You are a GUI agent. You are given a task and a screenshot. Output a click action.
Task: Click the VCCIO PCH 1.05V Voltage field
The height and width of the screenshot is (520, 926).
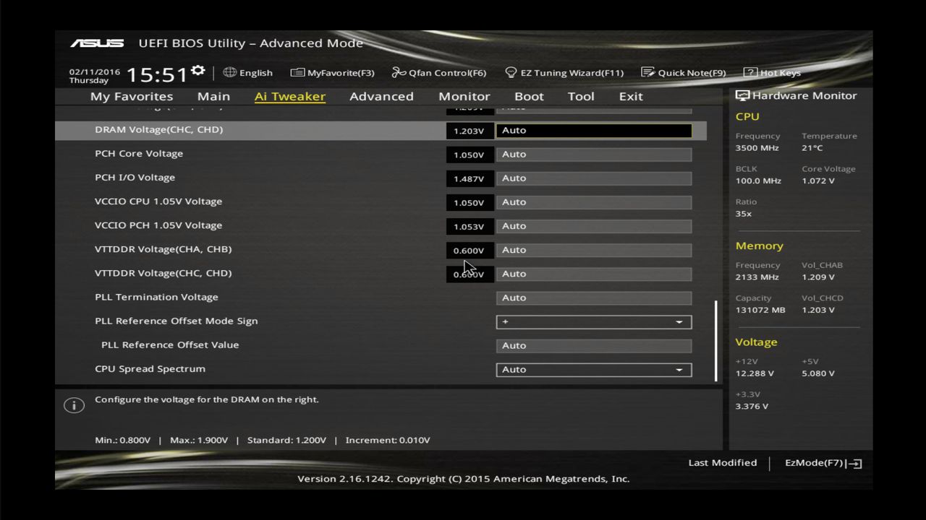pos(594,225)
